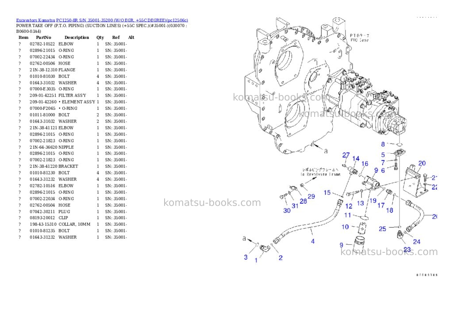Select part number 21N-38-41220
Image resolution: width=453 pixels, height=321 pixels.
[x=43, y=166]
